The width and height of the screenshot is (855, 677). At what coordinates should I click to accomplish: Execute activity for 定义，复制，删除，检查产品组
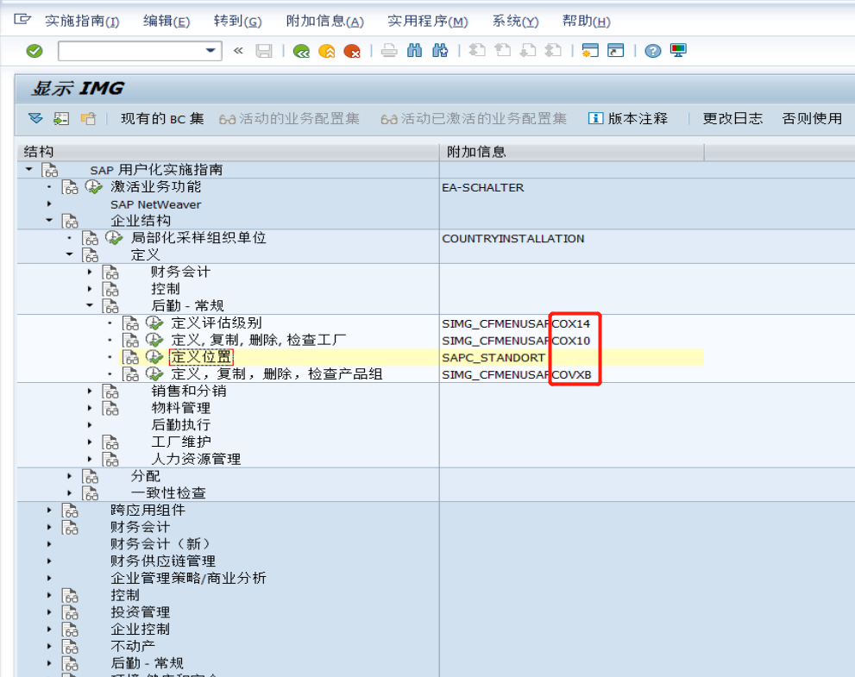point(154,374)
